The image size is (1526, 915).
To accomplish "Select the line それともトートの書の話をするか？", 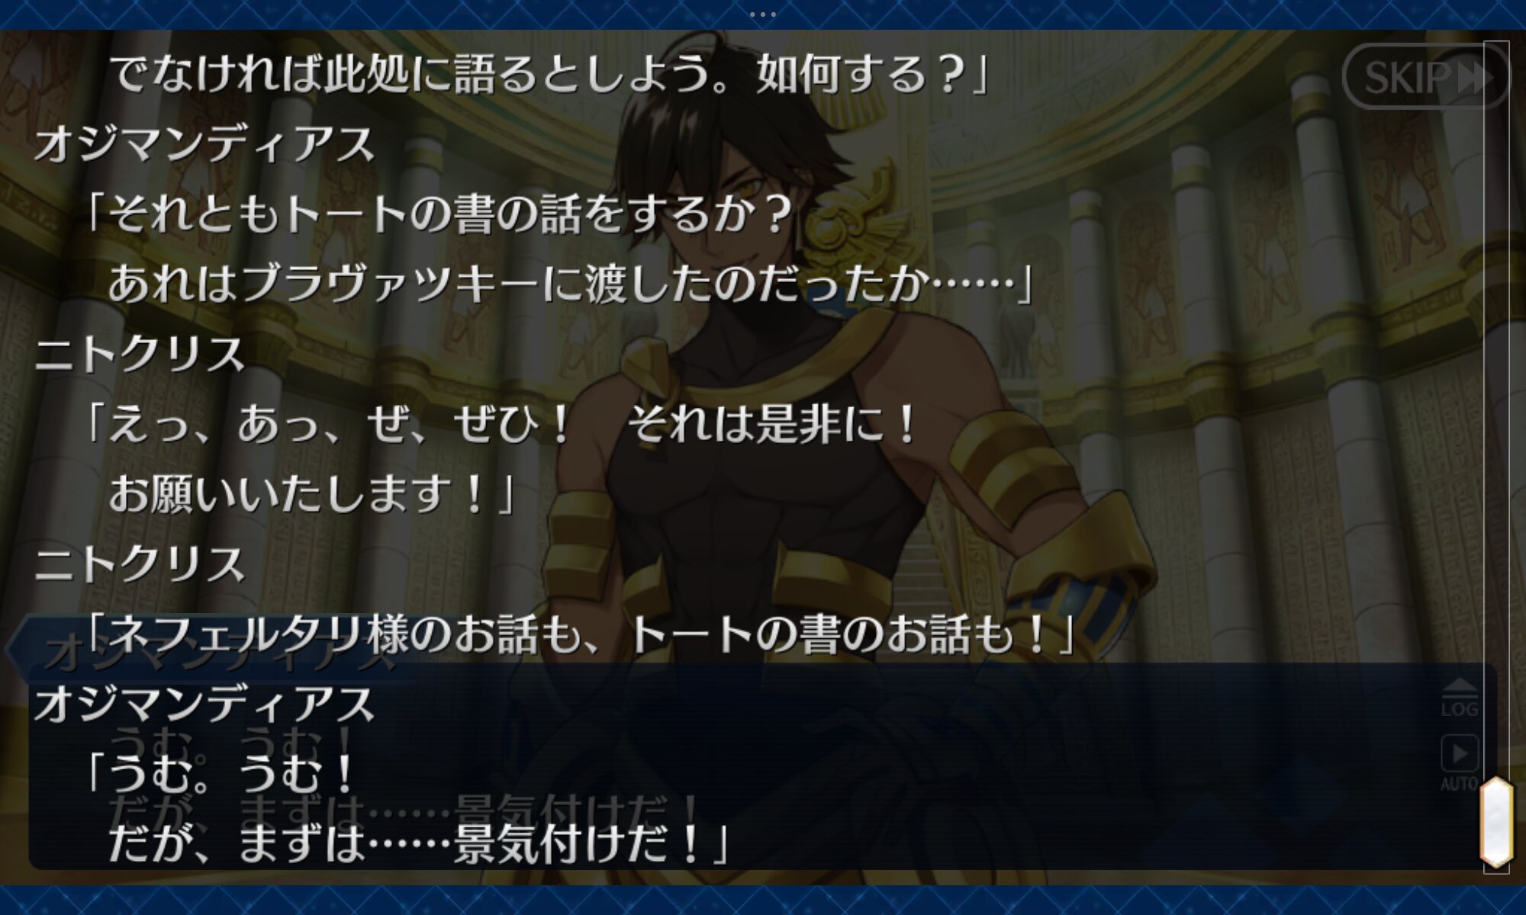I will (439, 213).
